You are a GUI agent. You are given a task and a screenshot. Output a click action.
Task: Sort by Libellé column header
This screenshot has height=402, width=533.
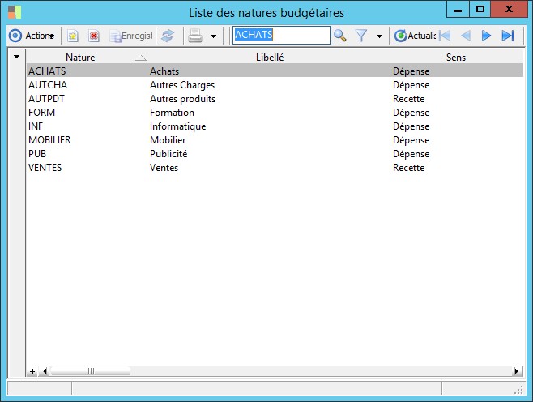(270, 57)
